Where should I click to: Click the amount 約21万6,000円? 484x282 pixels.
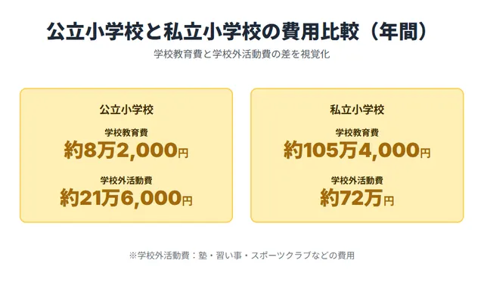[x=126, y=198]
